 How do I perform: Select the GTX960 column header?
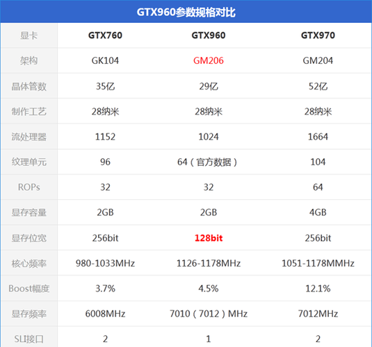pyautogui.click(x=209, y=35)
